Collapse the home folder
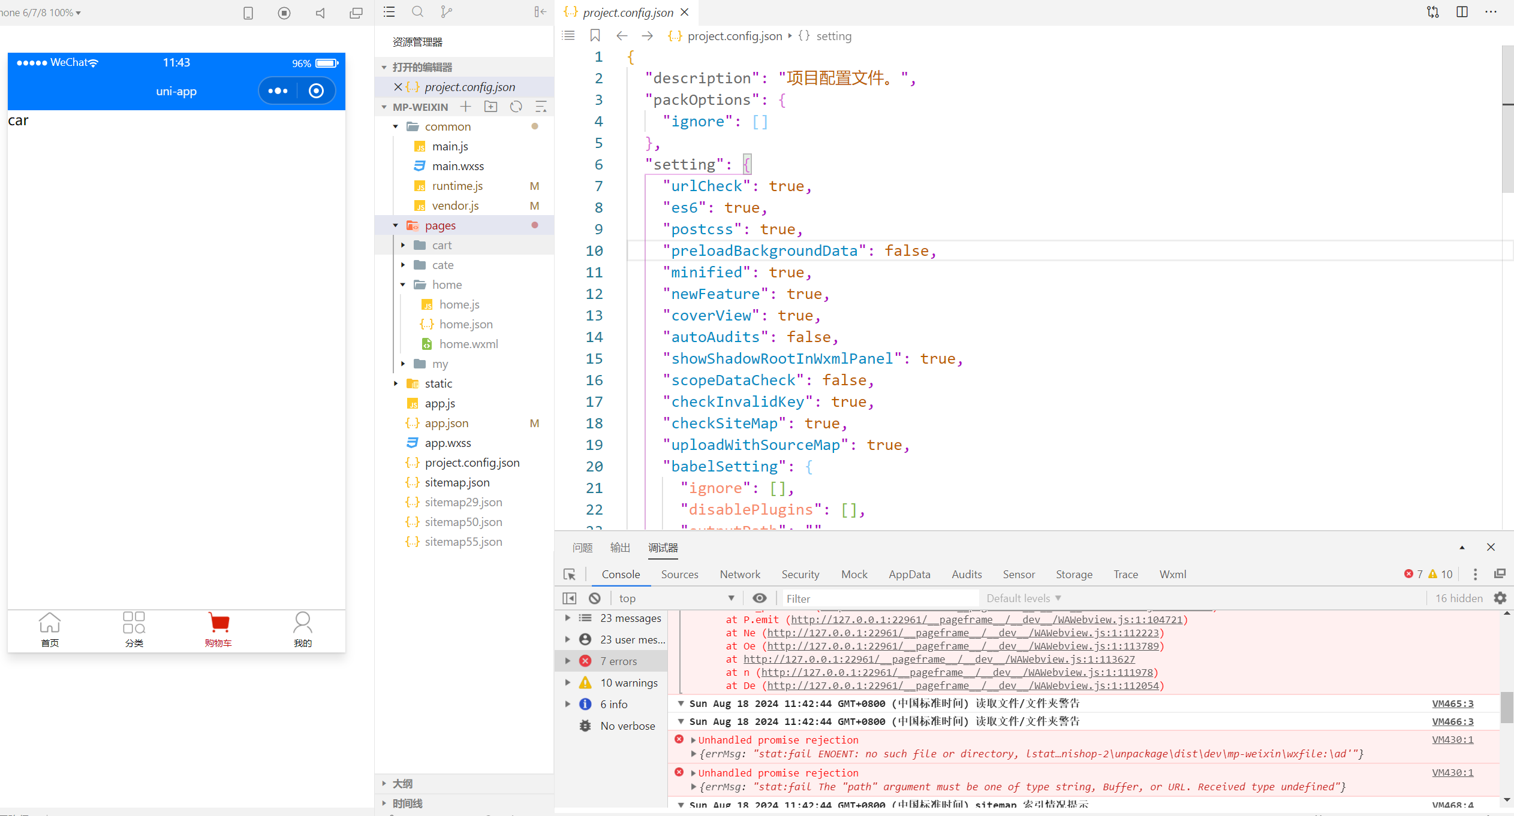Viewport: 1514px width, 816px height. point(447,285)
